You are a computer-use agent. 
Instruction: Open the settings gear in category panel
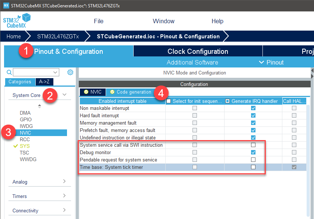(70, 72)
